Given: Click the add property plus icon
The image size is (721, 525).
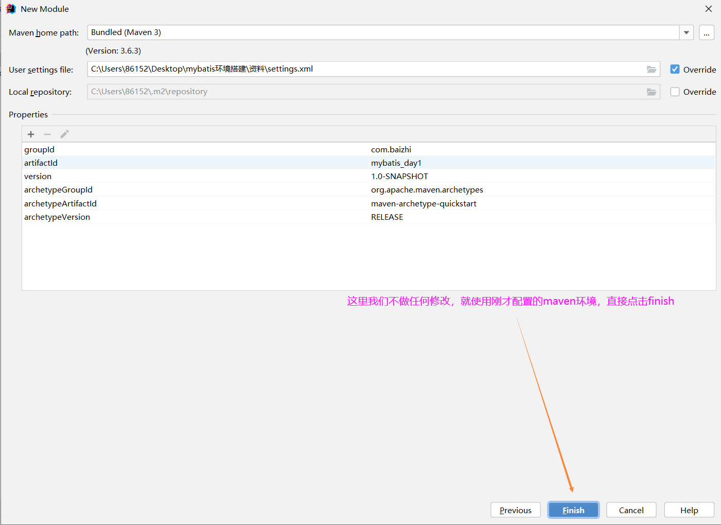Looking at the screenshot, I should pyautogui.click(x=31, y=134).
